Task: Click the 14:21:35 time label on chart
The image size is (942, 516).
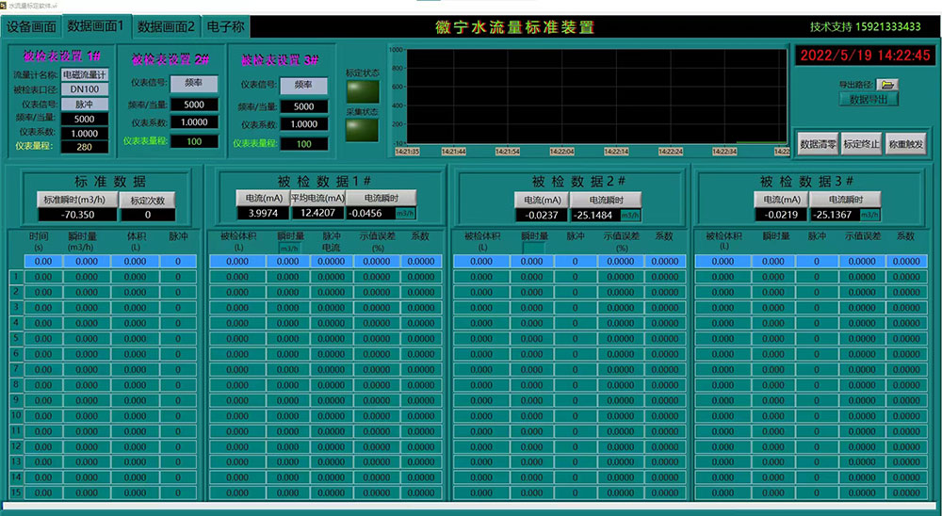Action: coord(407,152)
